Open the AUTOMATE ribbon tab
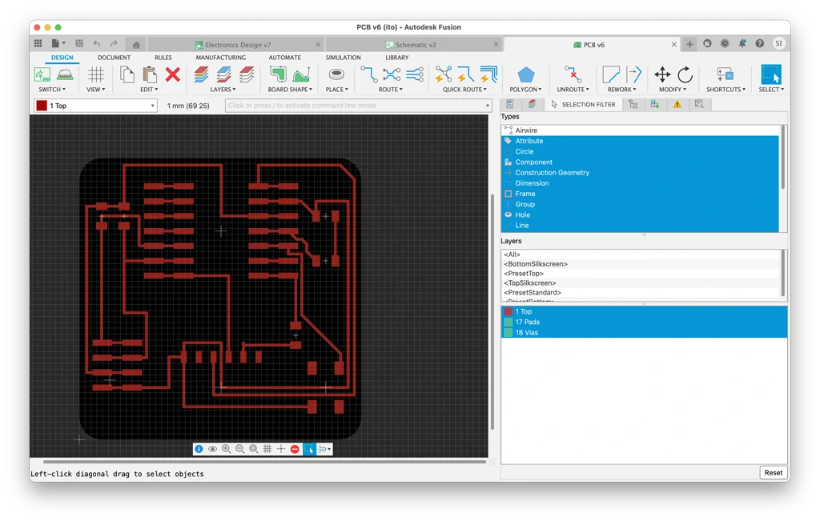 [x=284, y=58]
